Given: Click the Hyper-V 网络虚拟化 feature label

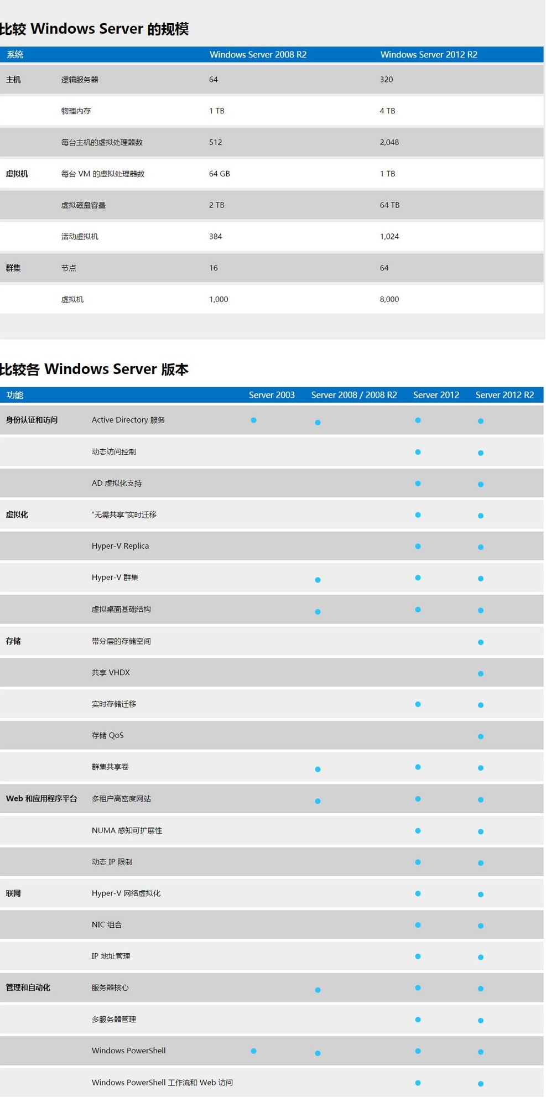Looking at the screenshot, I should (x=126, y=893).
